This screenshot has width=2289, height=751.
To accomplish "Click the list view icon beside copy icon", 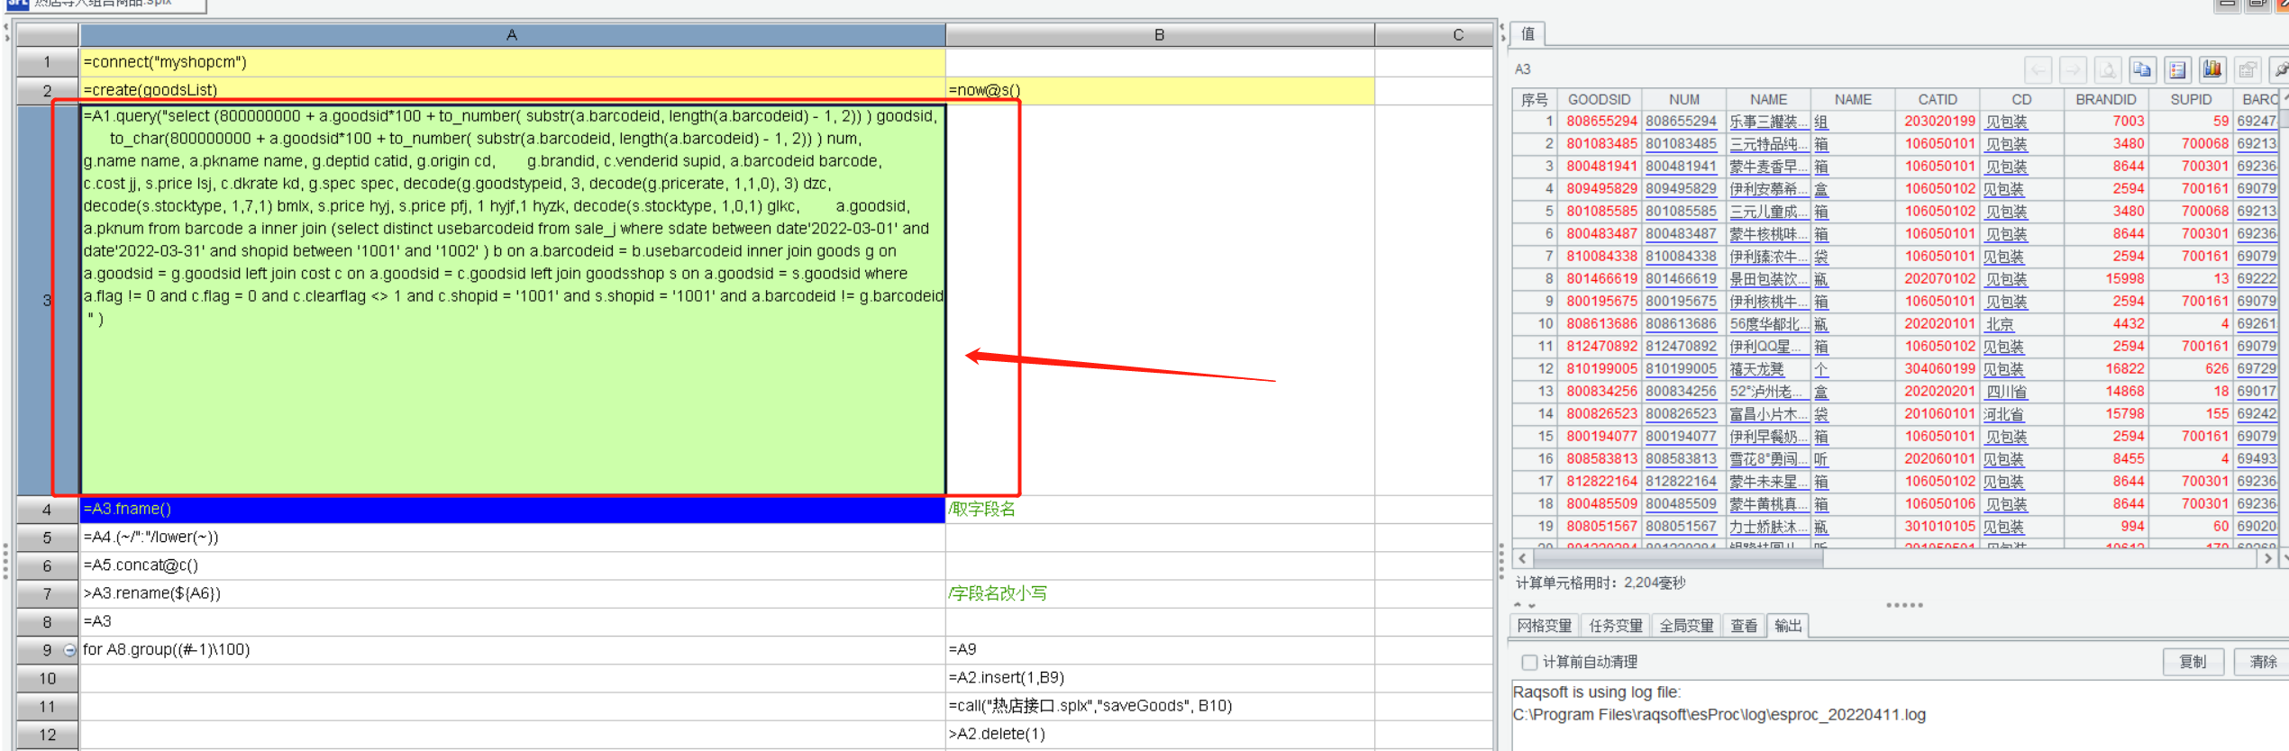I will point(2177,69).
